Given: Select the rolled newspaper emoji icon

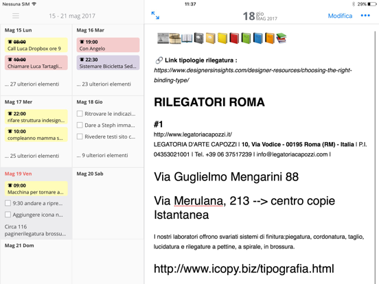Looking at the screenshot, I should click(175, 38).
